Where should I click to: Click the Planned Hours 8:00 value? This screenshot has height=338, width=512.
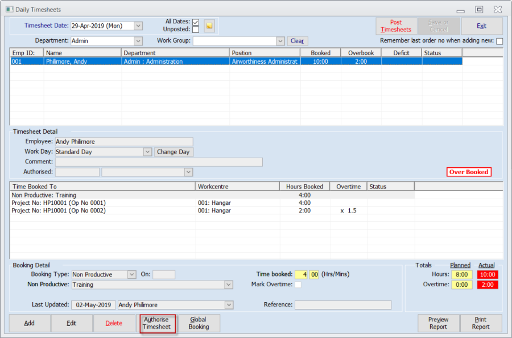pyautogui.click(x=462, y=275)
